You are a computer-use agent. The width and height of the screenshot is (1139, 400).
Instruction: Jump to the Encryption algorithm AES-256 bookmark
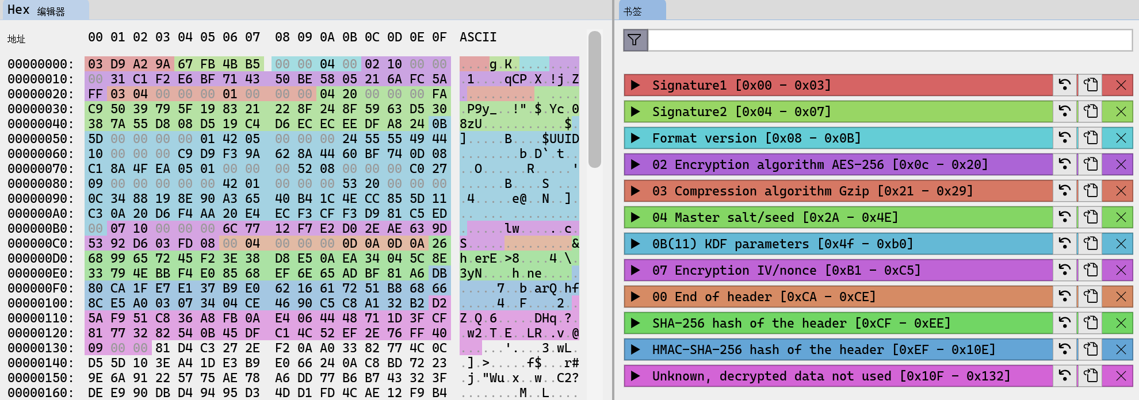click(1065, 164)
